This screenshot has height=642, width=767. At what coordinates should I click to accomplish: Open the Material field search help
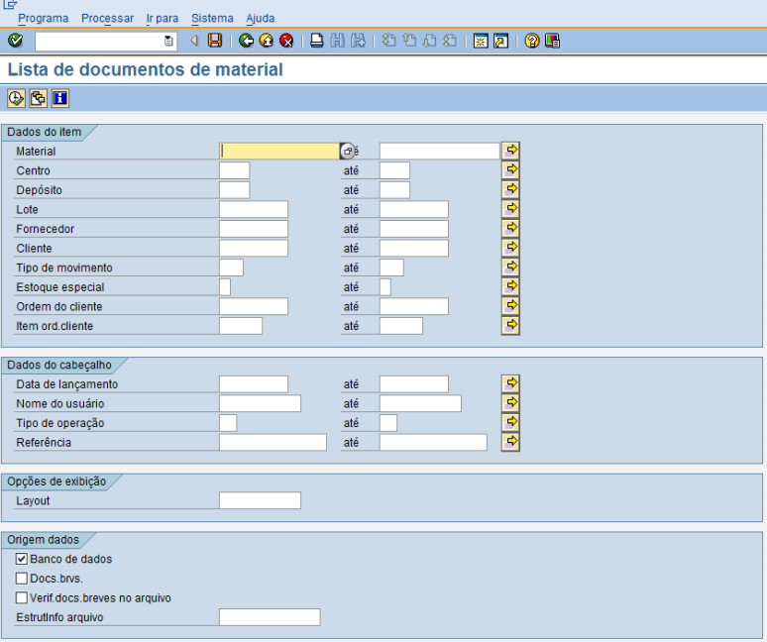pyautogui.click(x=347, y=152)
